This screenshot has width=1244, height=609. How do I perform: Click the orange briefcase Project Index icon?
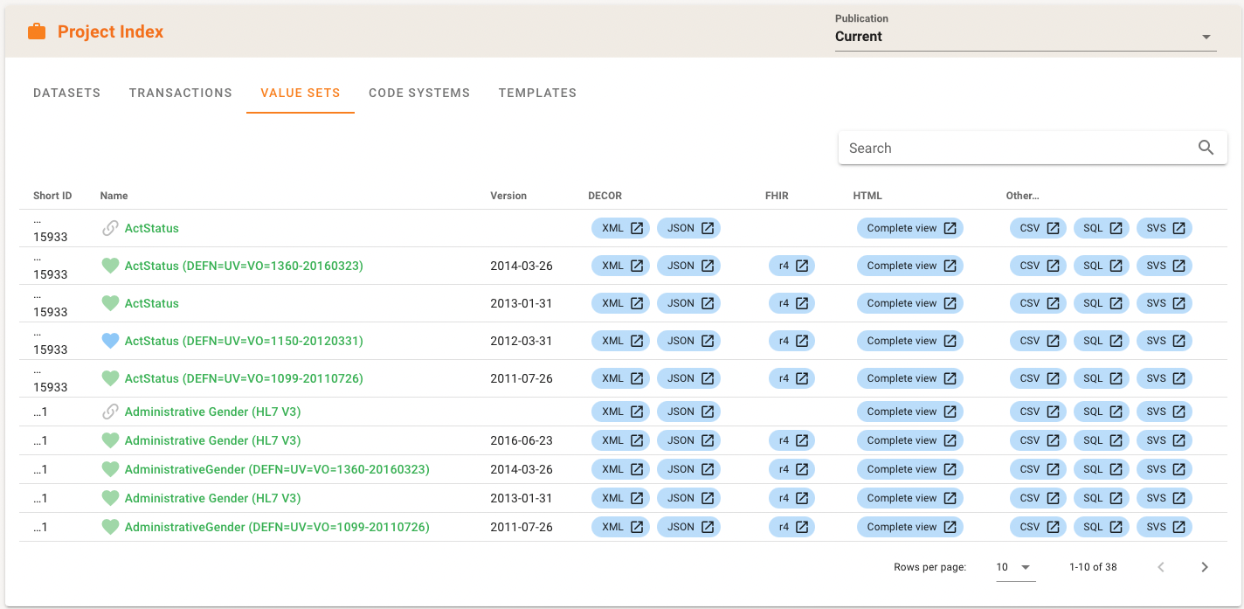coord(37,31)
